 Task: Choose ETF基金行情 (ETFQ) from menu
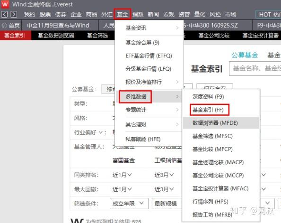point(149,56)
